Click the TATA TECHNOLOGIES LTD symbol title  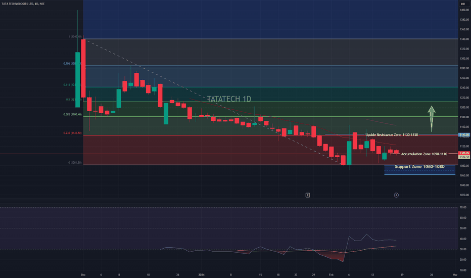click(x=23, y=4)
